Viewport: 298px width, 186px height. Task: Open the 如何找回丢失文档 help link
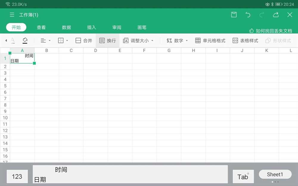(x=271, y=31)
